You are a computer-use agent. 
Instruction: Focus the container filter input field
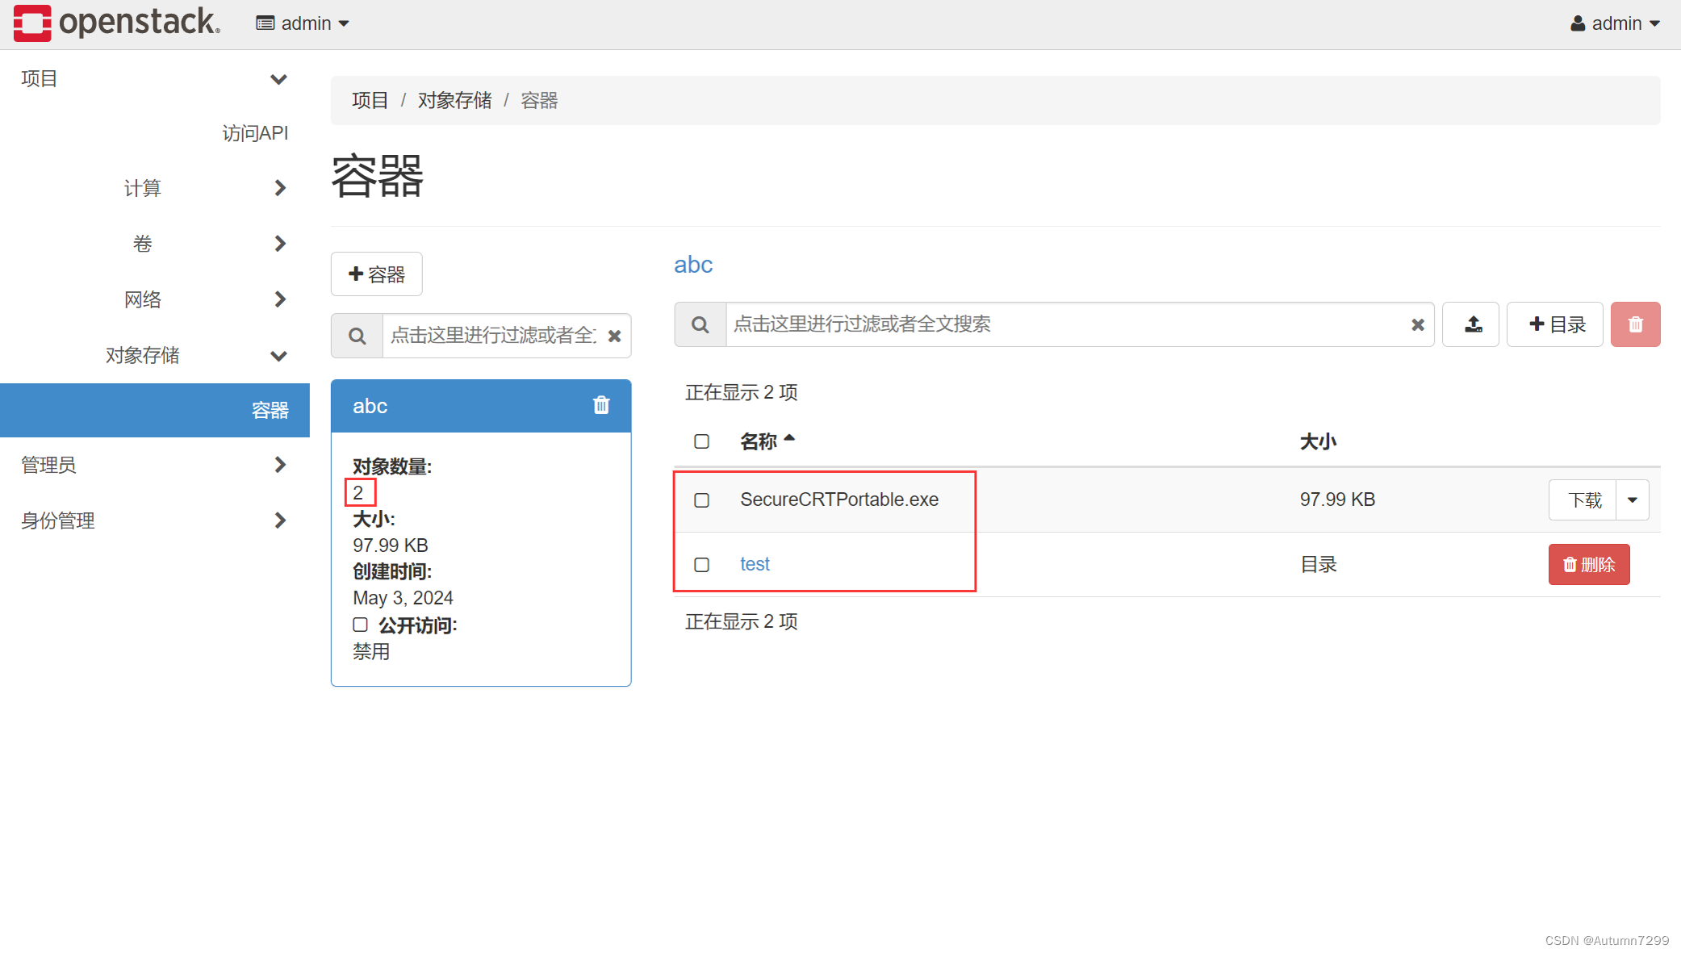[492, 336]
